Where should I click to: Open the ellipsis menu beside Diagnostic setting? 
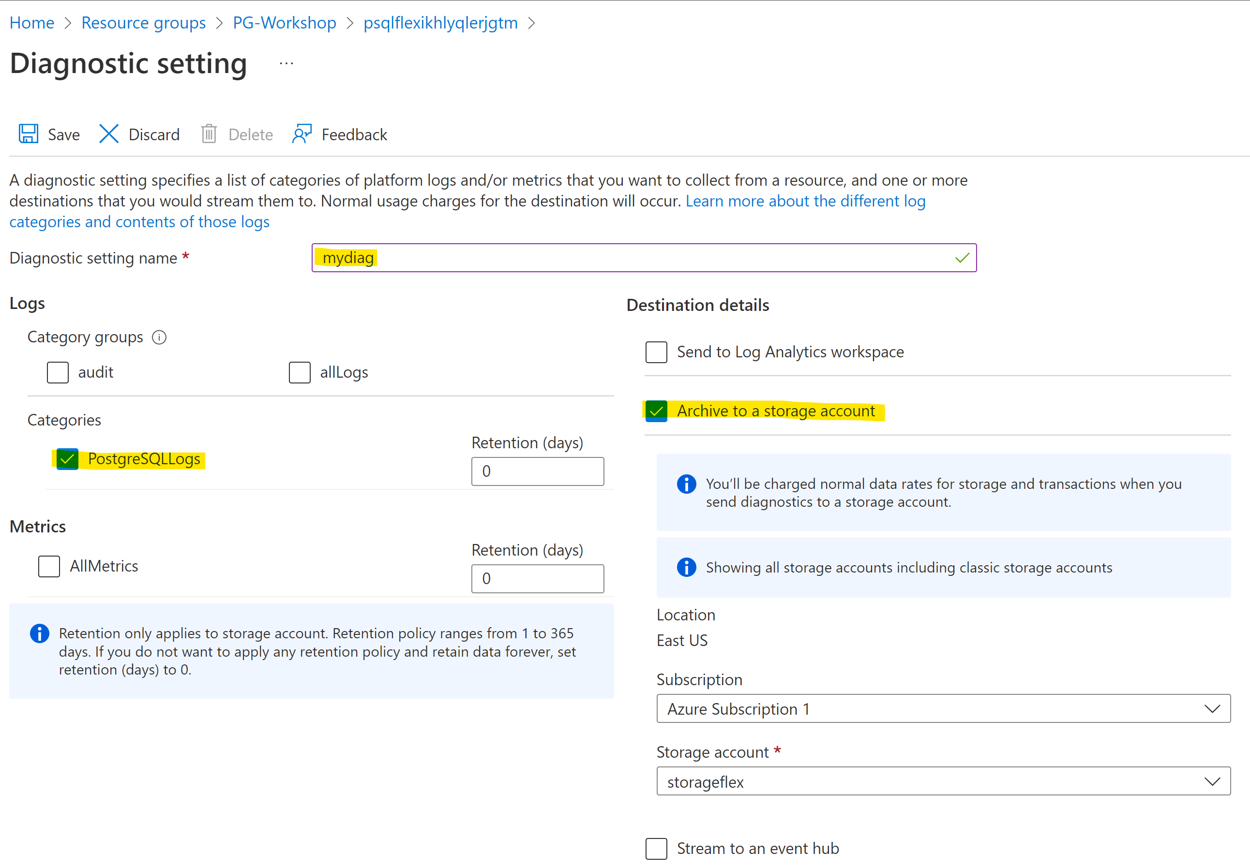[x=286, y=63]
